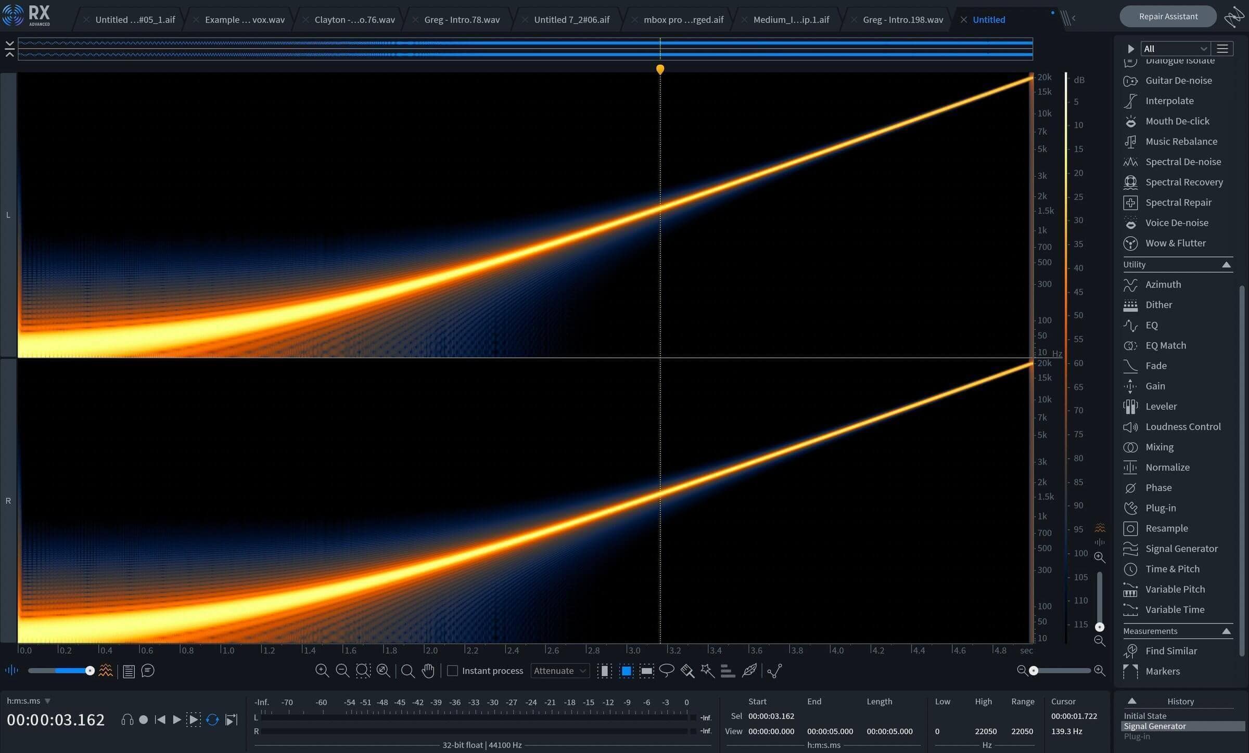Rewind to the start of the file
Viewport: 1249px width, 753px height.
coord(160,720)
